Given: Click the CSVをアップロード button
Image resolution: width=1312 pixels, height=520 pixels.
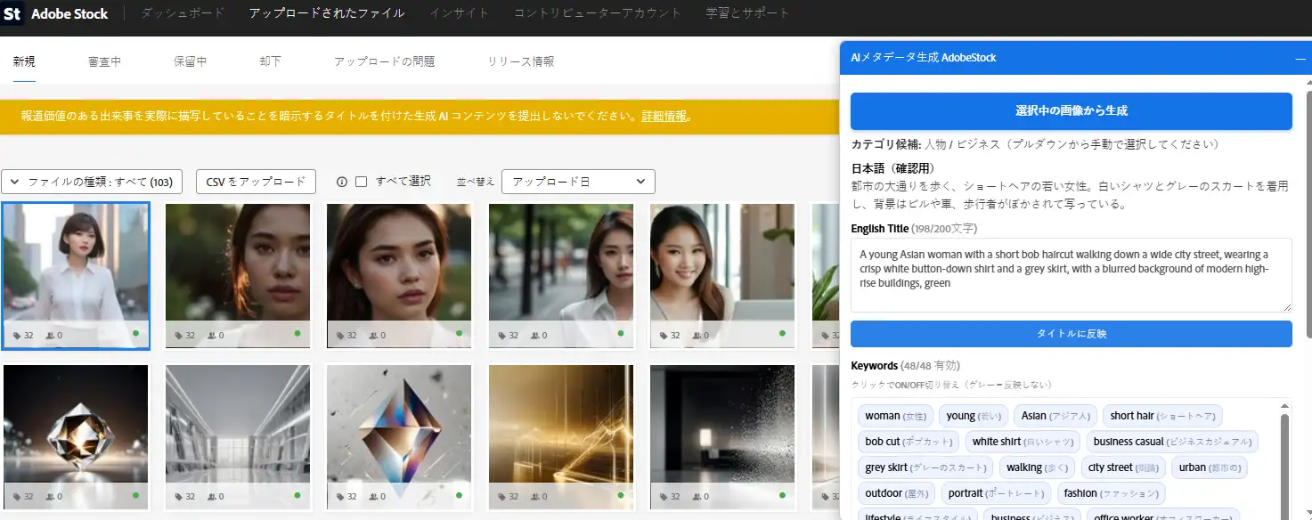Looking at the screenshot, I should coord(256,182).
